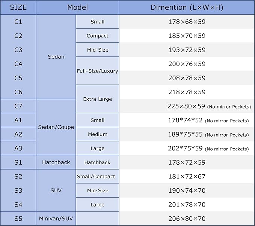This screenshot has width=255, height=226.
Task: Click the Sedan model cell
Action: tap(56, 57)
